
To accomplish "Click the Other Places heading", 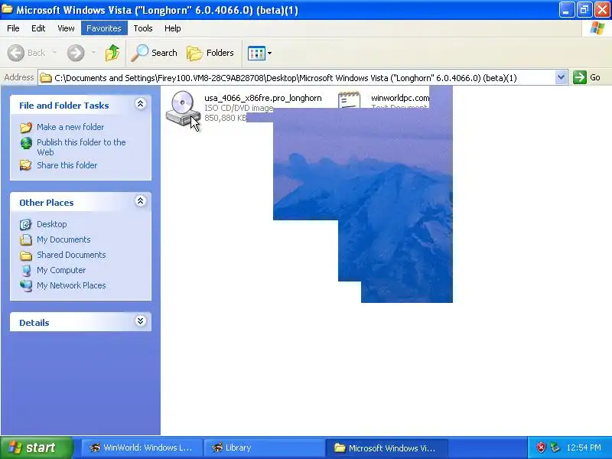I will (x=47, y=203).
